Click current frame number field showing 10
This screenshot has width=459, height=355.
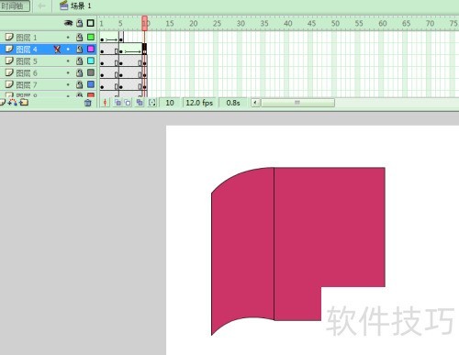coord(170,103)
